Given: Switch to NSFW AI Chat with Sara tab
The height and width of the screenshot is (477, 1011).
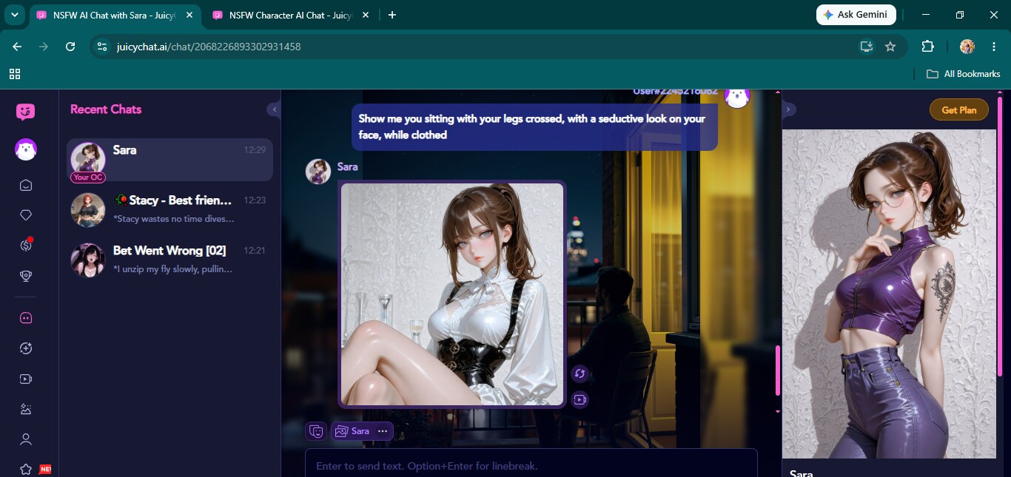Looking at the screenshot, I should point(114,15).
